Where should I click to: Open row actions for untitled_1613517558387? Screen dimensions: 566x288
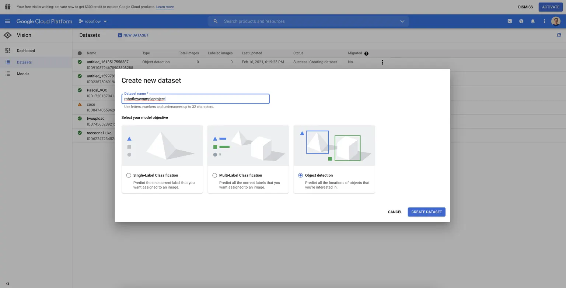tap(382, 62)
